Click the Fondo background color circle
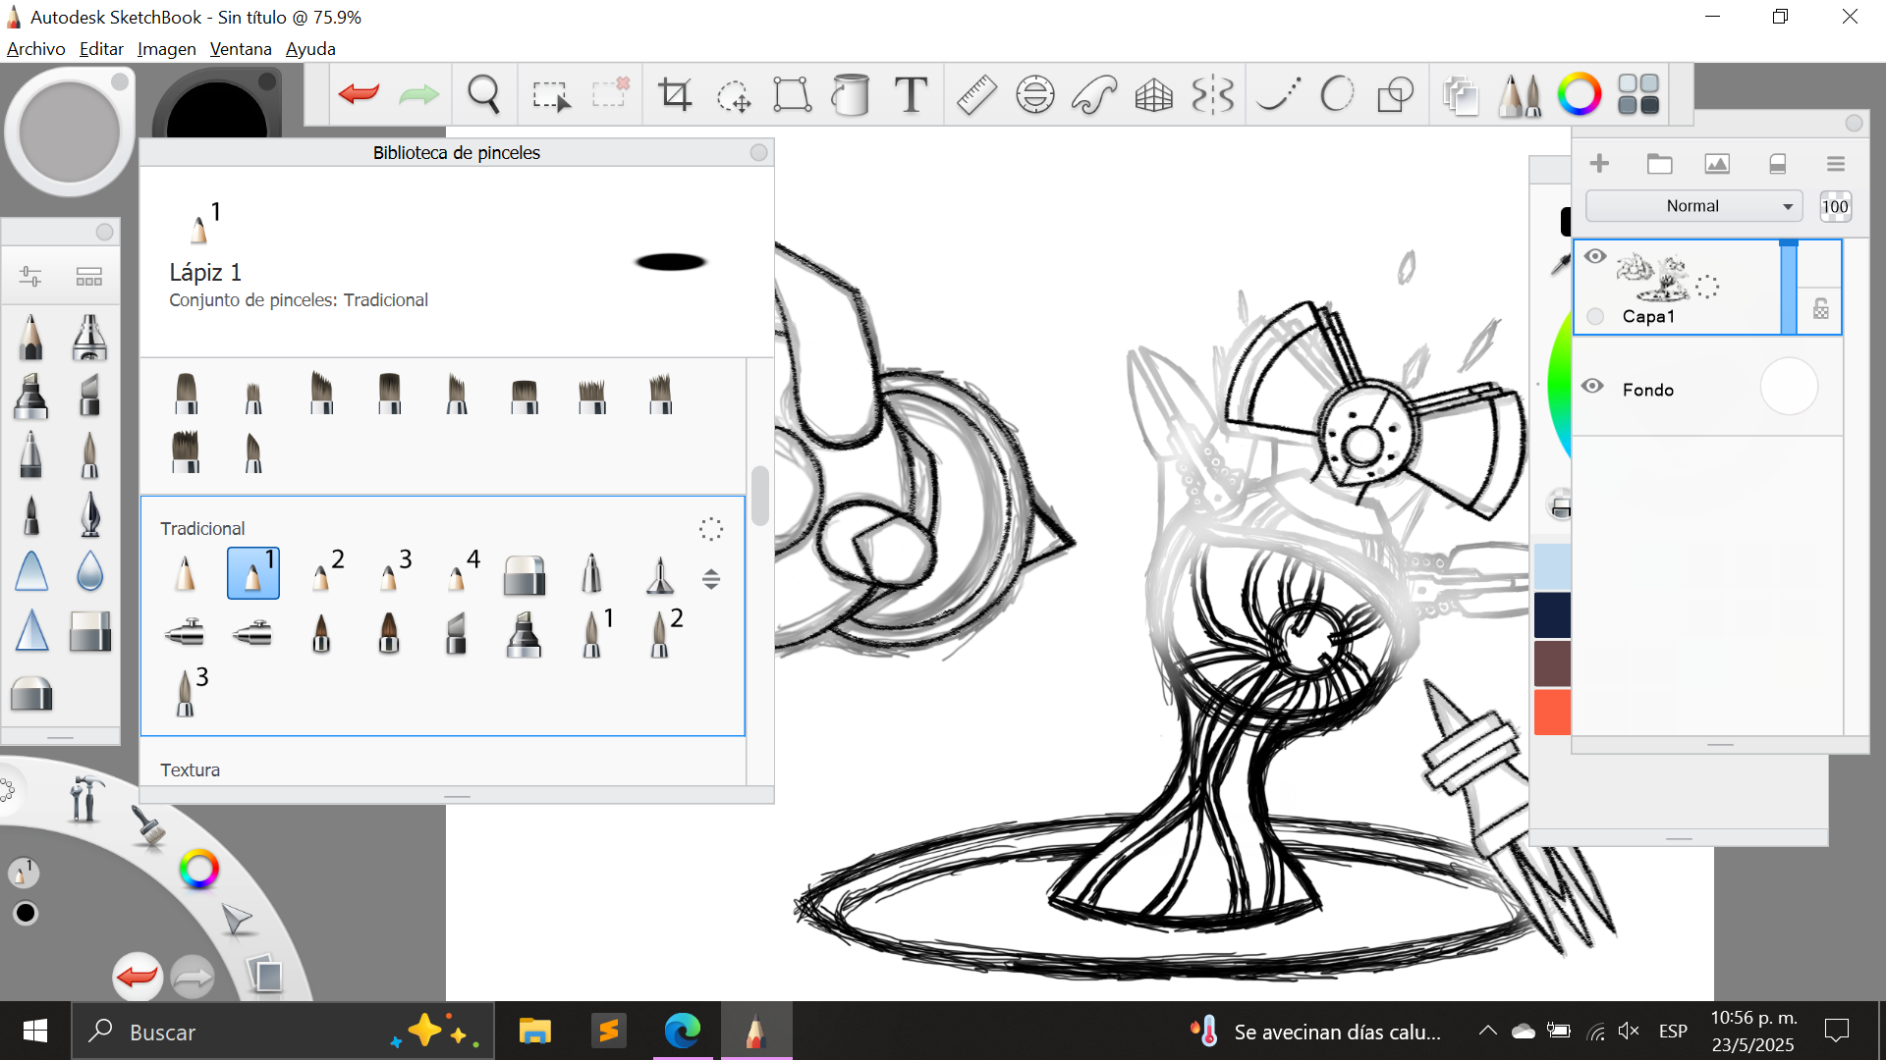1886x1060 pixels. click(1789, 387)
